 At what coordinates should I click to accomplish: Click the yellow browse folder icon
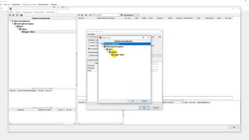coord(160,37)
